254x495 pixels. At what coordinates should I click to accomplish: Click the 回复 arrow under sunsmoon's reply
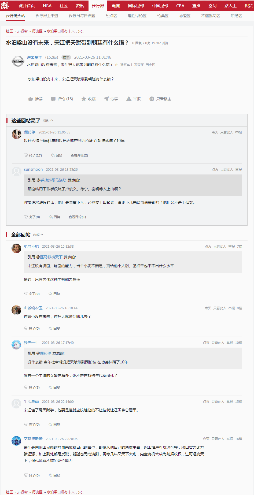[x=55, y=217]
